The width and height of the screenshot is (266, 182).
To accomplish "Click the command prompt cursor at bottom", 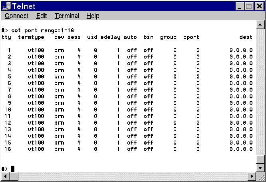I will (x=13, y=168).
